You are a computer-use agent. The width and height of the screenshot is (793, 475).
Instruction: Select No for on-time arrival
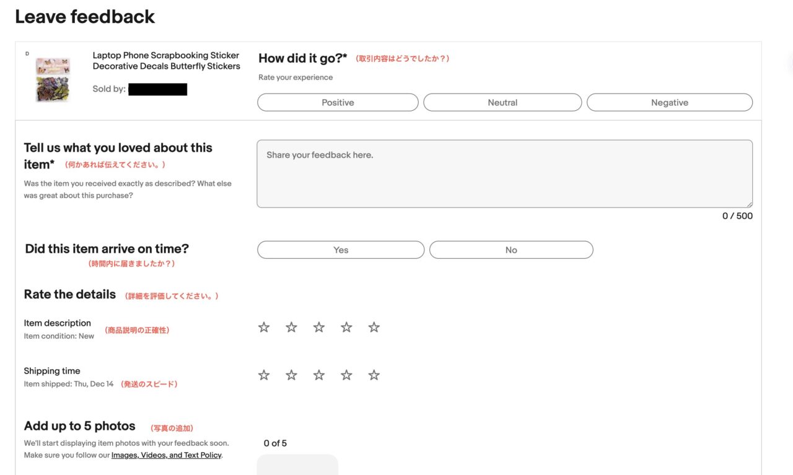pyautogui.click(x=511, y=250)
